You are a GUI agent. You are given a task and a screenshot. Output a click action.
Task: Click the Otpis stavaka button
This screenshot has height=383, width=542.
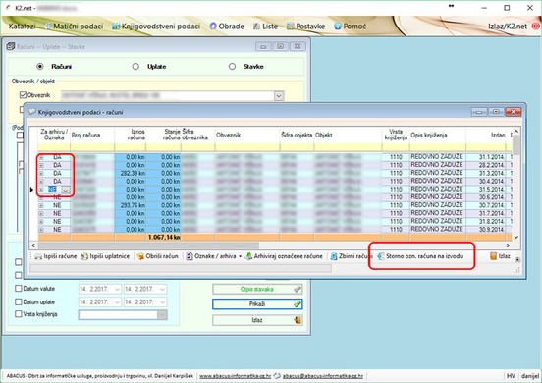[x=257, y=290]
